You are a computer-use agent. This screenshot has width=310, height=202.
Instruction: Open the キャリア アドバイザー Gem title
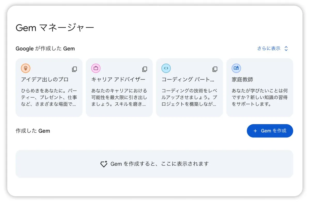coord(118,79)
